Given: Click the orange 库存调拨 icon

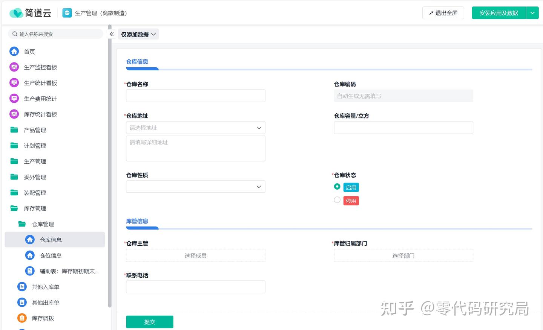Looking at the screenshot, I should [x=22, y=318].
